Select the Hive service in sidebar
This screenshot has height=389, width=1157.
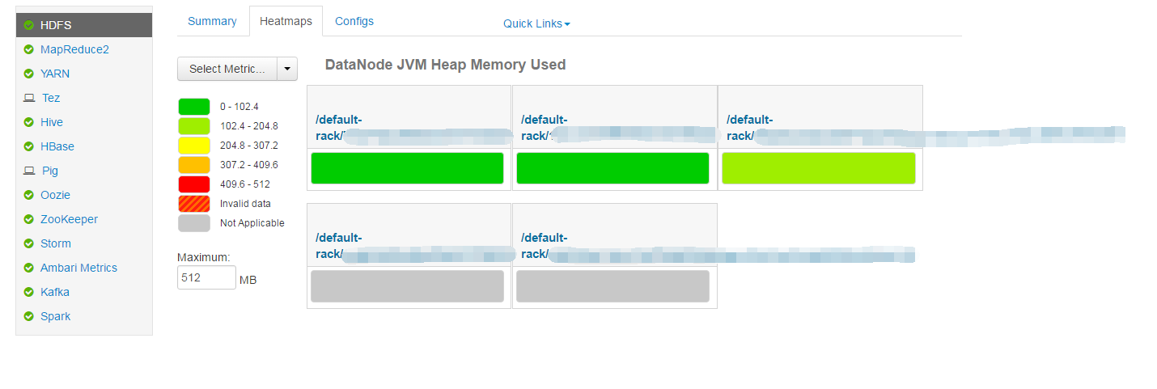pyautogui.click(x=52, y=122)
